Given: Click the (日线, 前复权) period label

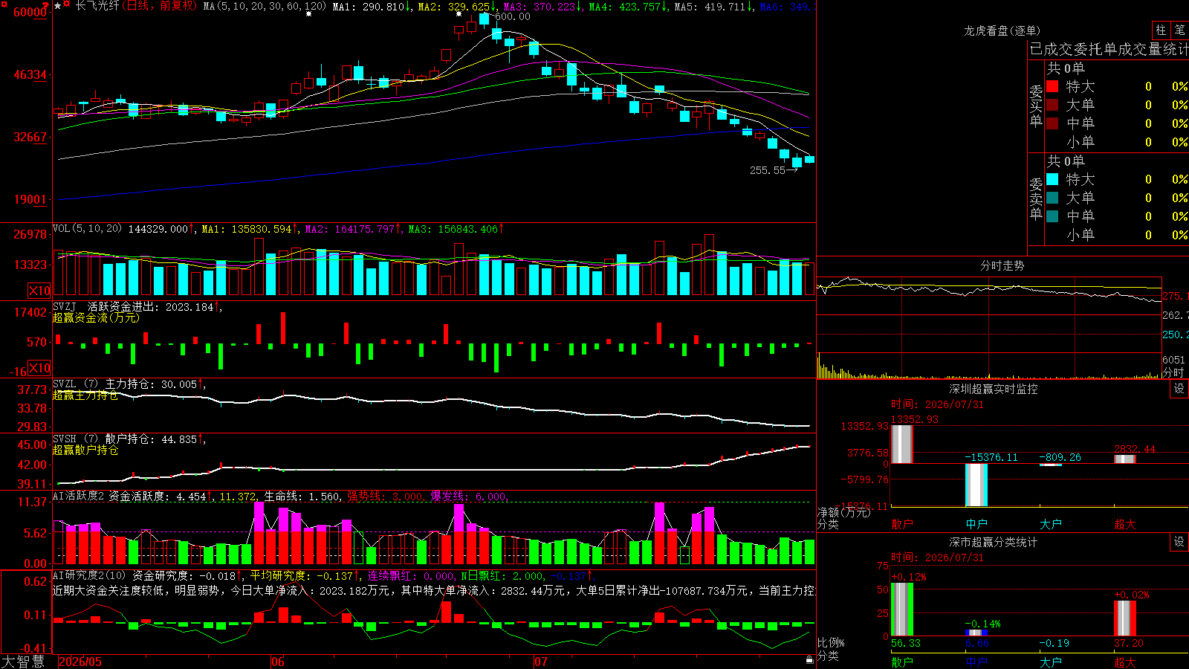Looking at the screenshot, I should 159,6.
